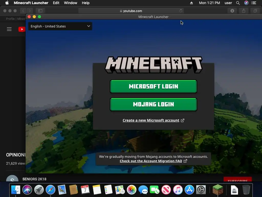Open Spotlight search in menu bar

(x=238, y=3)
